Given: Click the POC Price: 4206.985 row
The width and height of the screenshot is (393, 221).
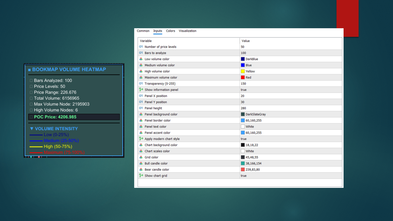Looking at the screenshot, I should (x=74, y=117).
